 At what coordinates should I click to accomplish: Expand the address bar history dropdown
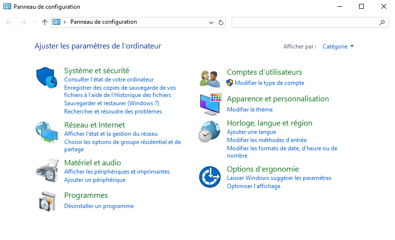(211, 23)
